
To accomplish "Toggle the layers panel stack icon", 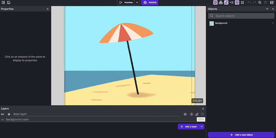I will (x=237, y=2).
